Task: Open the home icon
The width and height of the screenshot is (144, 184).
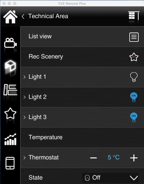Action: click(x=10, y=17)
